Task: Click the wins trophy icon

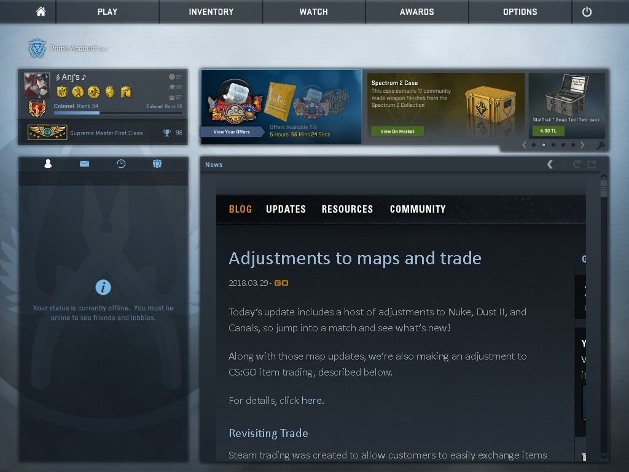Action: (166, 133)
